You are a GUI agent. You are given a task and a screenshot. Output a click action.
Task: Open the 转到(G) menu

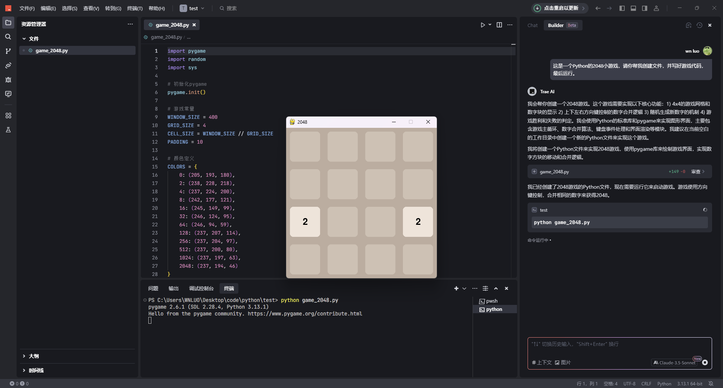tap(113, 8)
